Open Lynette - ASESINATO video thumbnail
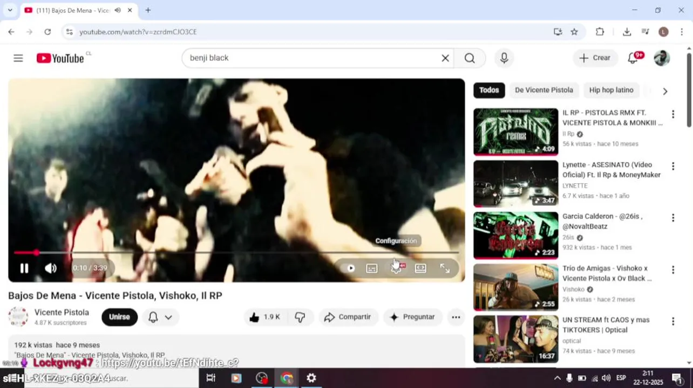This screenshot has height=388, width=693. (516, 184)
